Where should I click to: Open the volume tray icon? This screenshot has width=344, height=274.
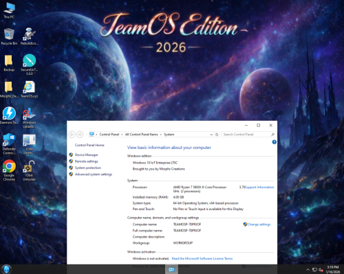(x=321, y=270)
